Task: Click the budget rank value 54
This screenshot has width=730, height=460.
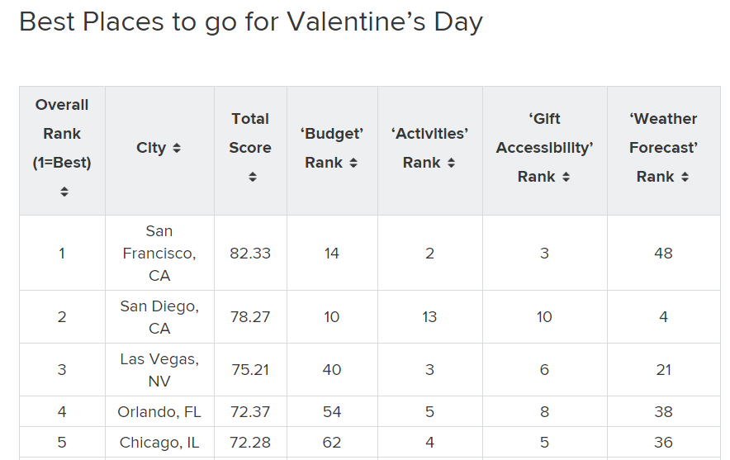Action: click(332, 412)
